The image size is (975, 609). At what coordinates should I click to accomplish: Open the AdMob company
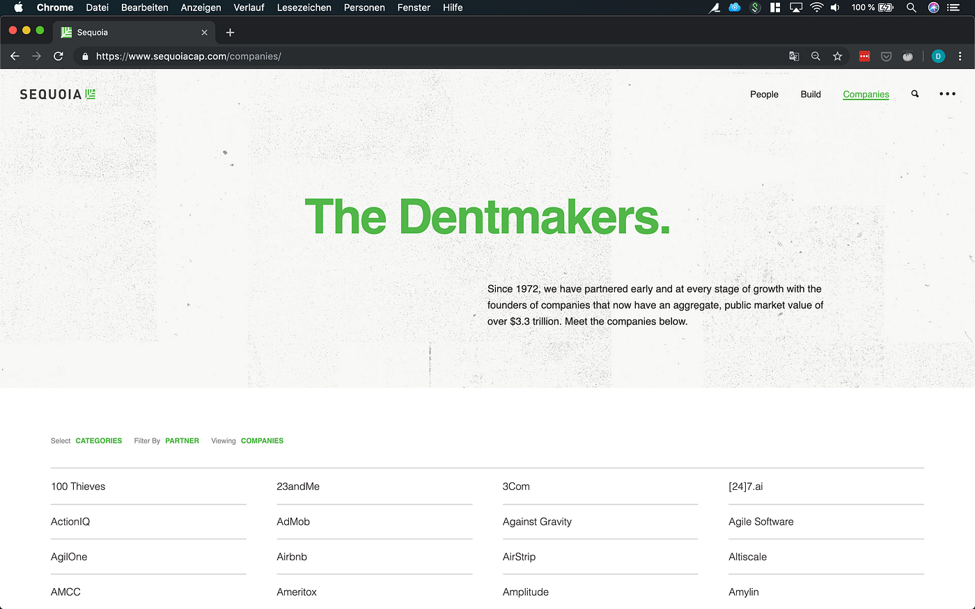point(293,521)
